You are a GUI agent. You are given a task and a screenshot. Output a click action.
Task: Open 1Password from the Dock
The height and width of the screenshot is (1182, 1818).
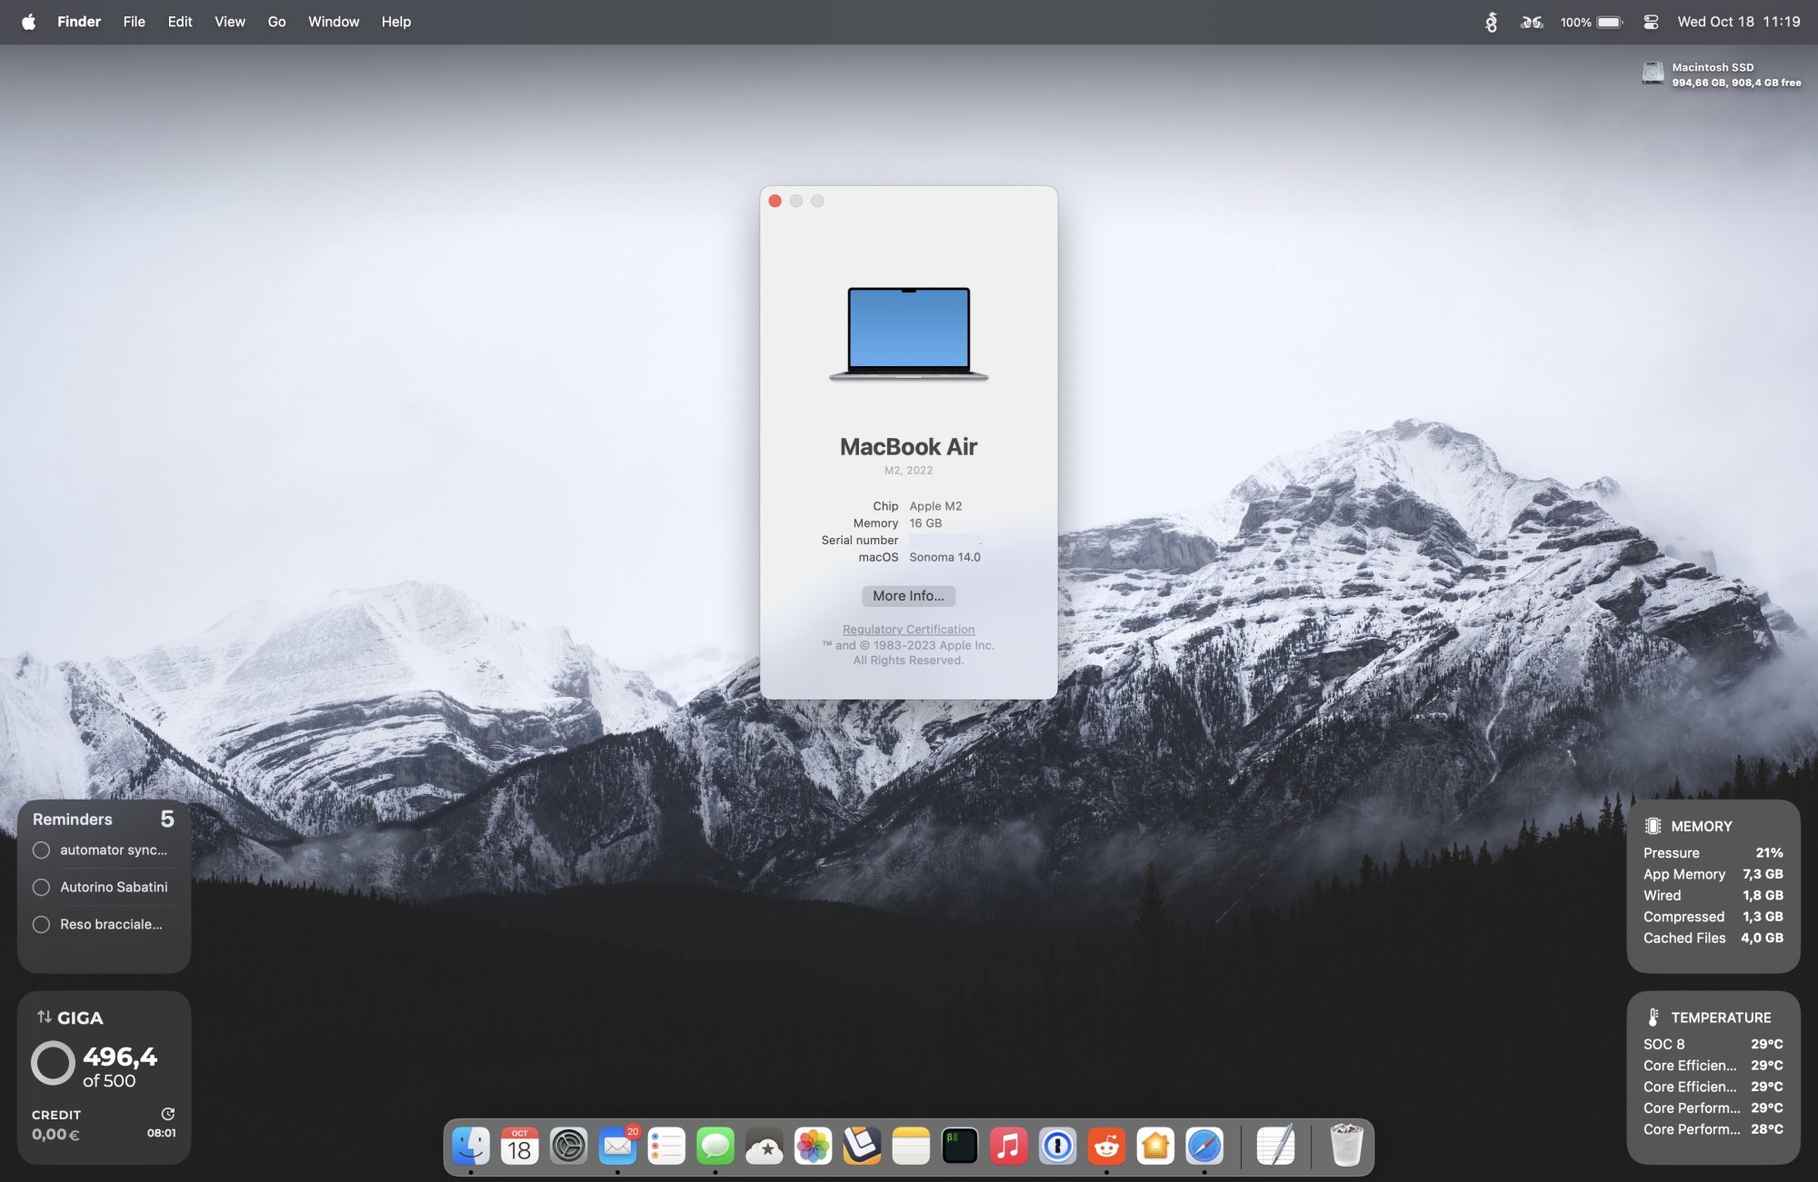click(1057, 1147)
